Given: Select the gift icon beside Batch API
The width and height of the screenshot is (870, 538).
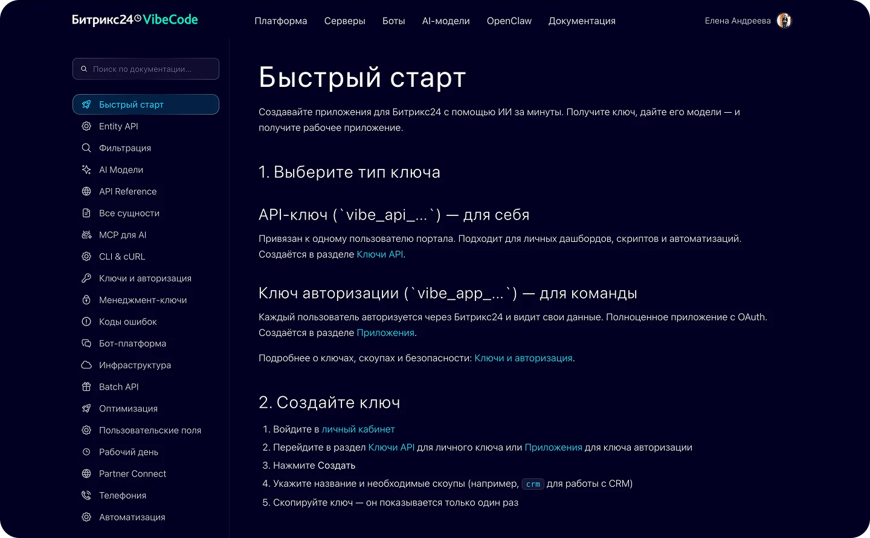Looking at the screenshot, I should pos(86,387).
